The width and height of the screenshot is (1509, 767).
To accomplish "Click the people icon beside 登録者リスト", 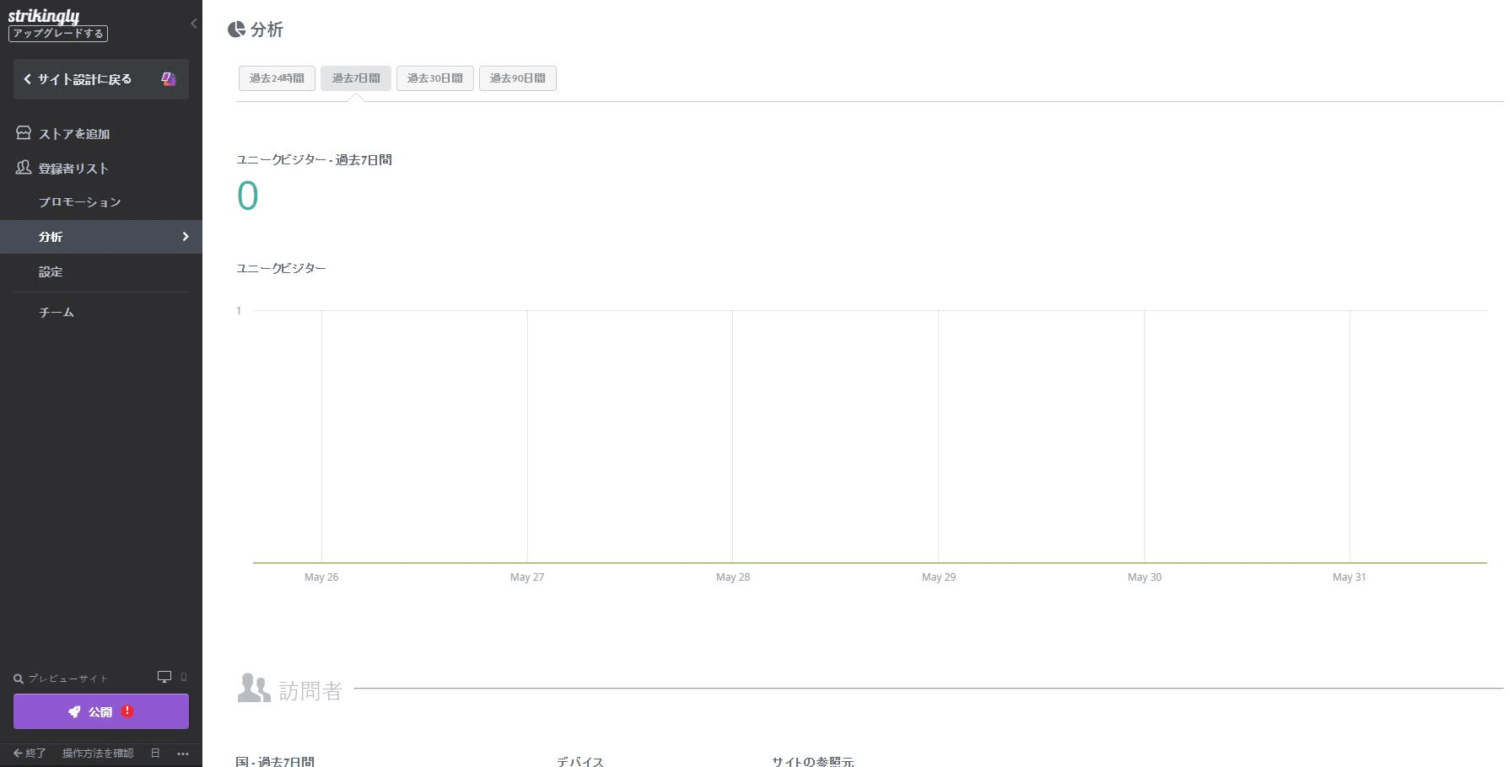I will [x=24, y=168].
